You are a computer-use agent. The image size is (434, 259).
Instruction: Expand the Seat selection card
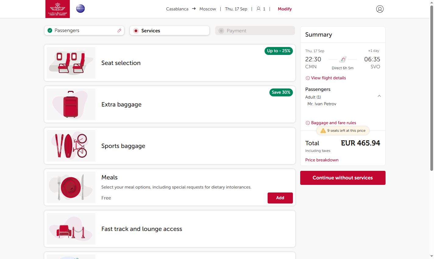pos(170,63)
